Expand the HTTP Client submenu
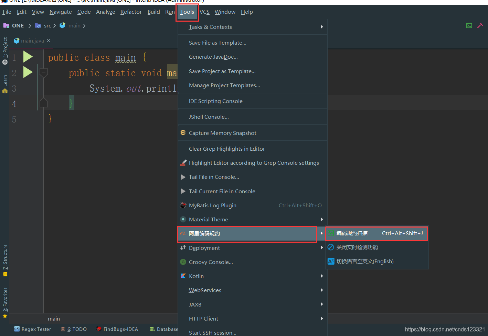 point(252,319)
